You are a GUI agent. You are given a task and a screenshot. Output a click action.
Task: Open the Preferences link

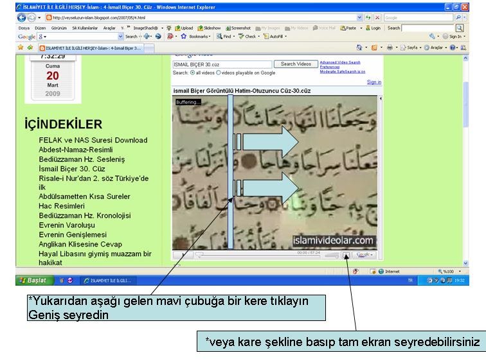(x=330, y=67)
